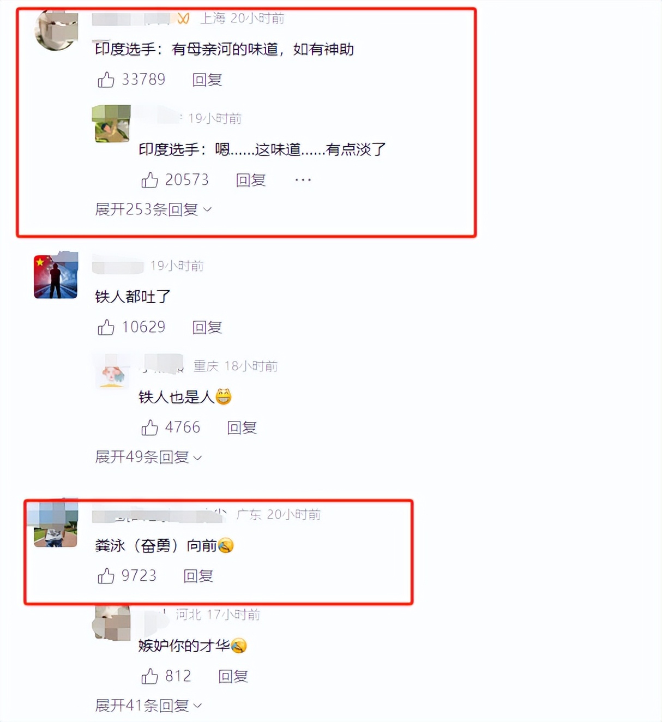Screen dimensions: 662x722
Task: Click the butterfly badge beside the Shanghai user
Action: [x=183, y=19]
